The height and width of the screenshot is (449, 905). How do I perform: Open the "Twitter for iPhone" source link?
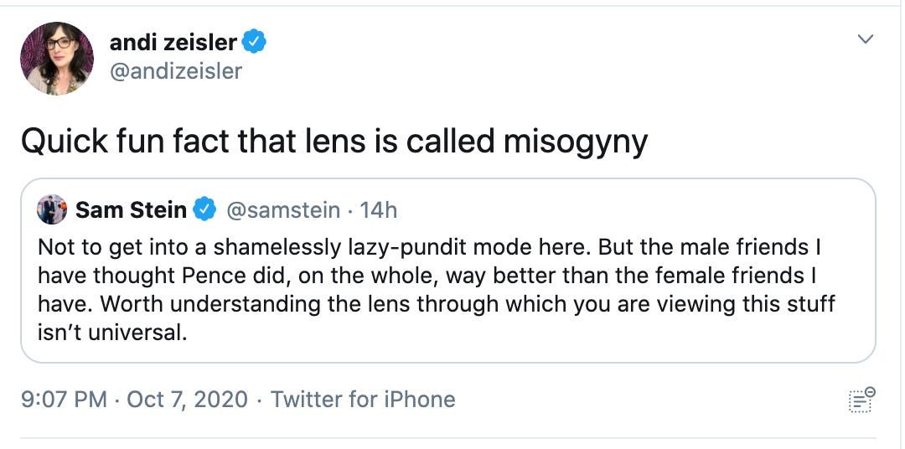click(x=363, y=399)
